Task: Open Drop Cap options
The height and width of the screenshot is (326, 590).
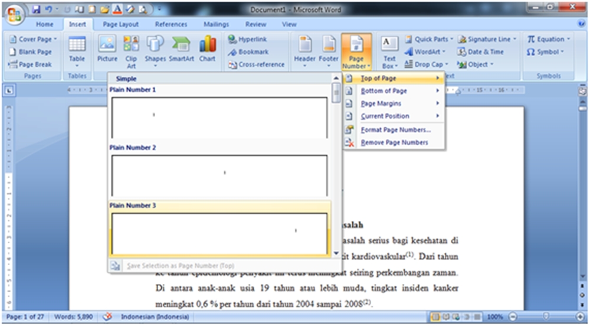Action: pyautogui.click(x=427, y=64)
